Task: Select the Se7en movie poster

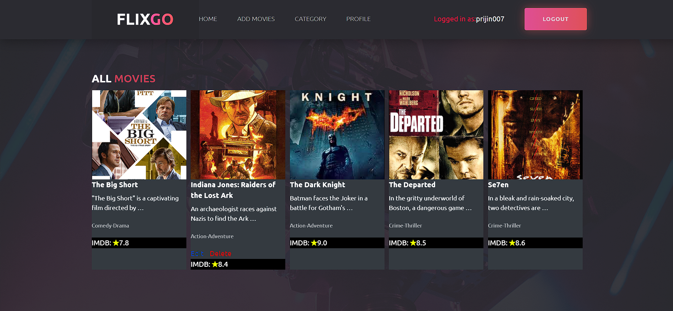Action: click(x=535, y=134)
